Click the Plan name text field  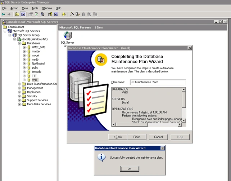[x=158, y=82]
